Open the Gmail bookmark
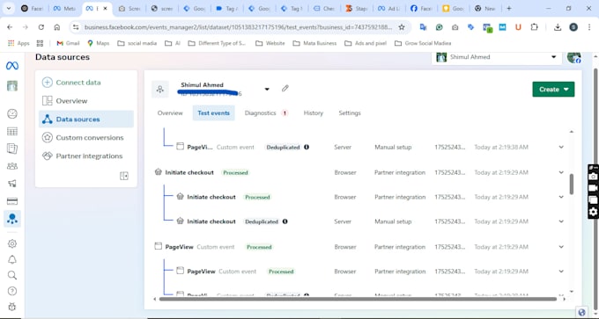This screenshot has width=599, height=319. pyautogui.click(x=68, y=43)
